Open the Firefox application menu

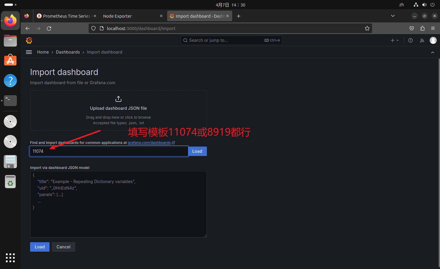pyautogui.click(x=433, y=28)
